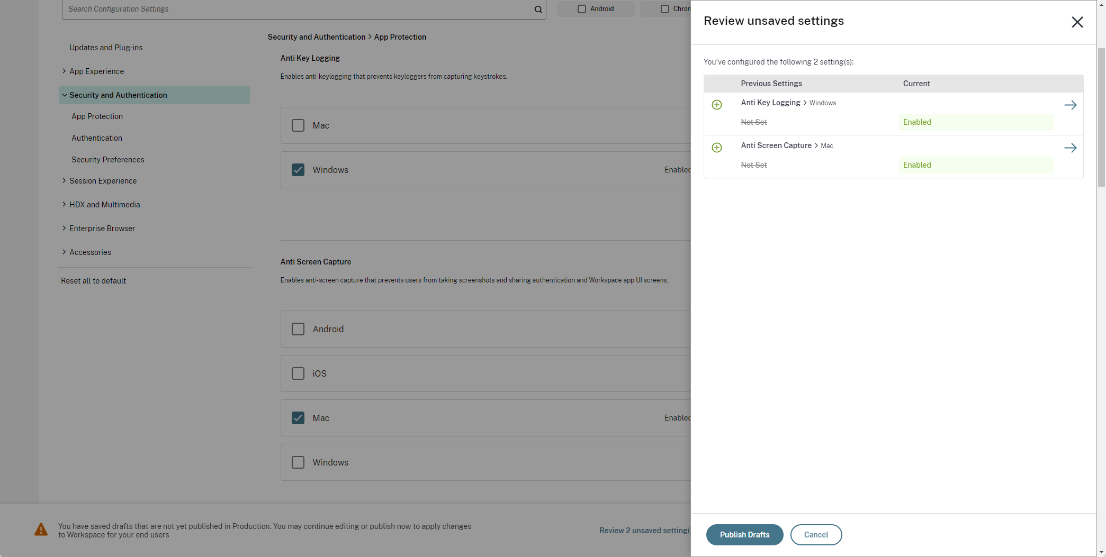Uncheck the Windows checkbox under Anti Key Logging
1106x557 pixels.
click(x=298, y=170)
